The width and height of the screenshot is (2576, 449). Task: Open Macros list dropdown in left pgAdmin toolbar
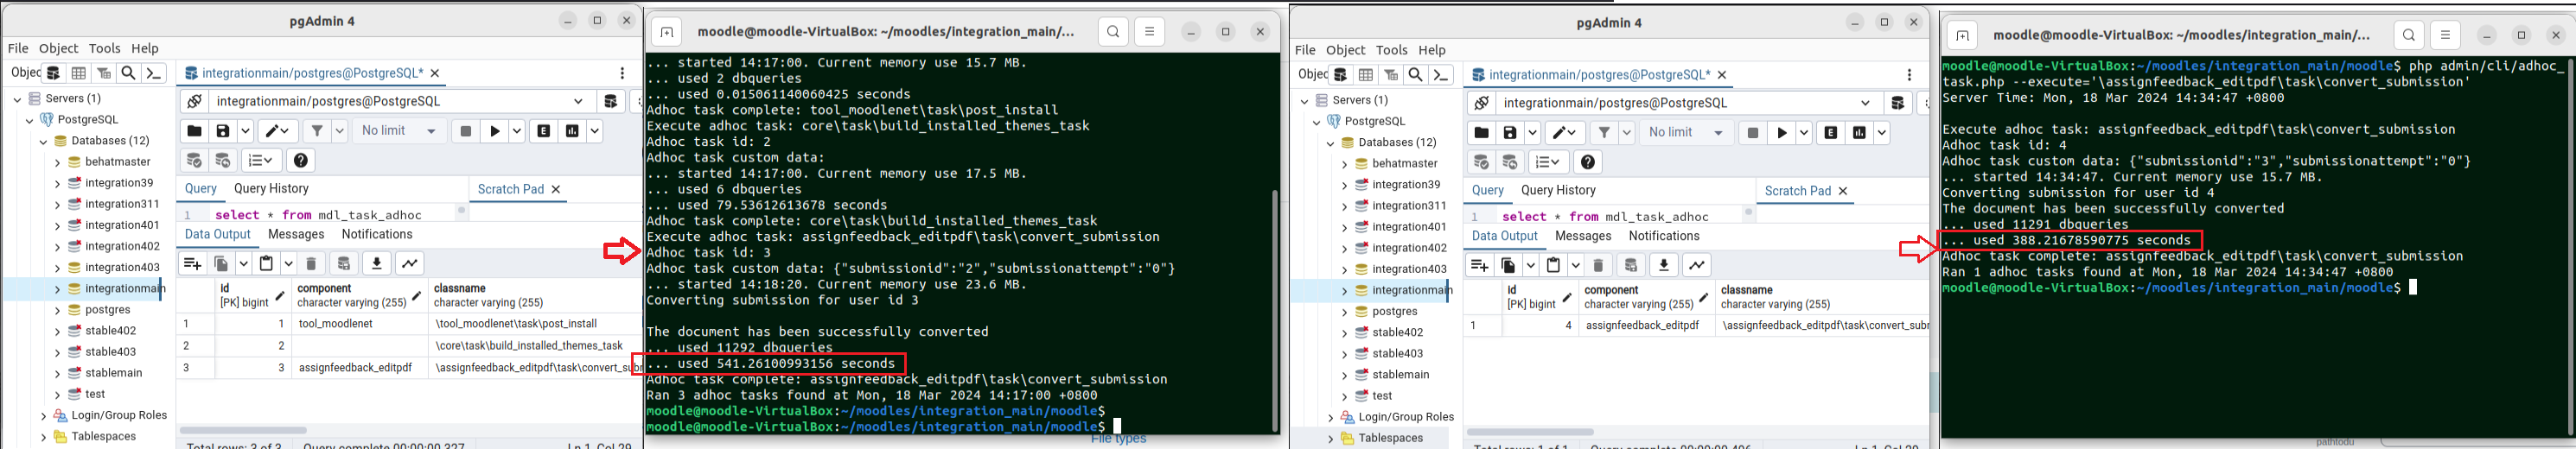(260, 161)
